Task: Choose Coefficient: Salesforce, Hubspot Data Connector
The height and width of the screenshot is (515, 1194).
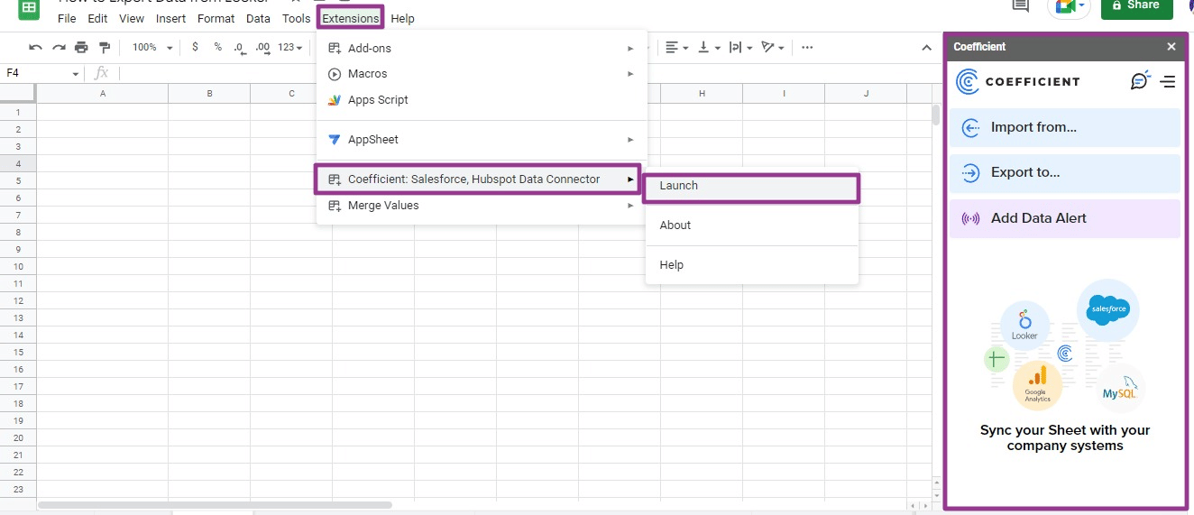Action: coord(478,179)
